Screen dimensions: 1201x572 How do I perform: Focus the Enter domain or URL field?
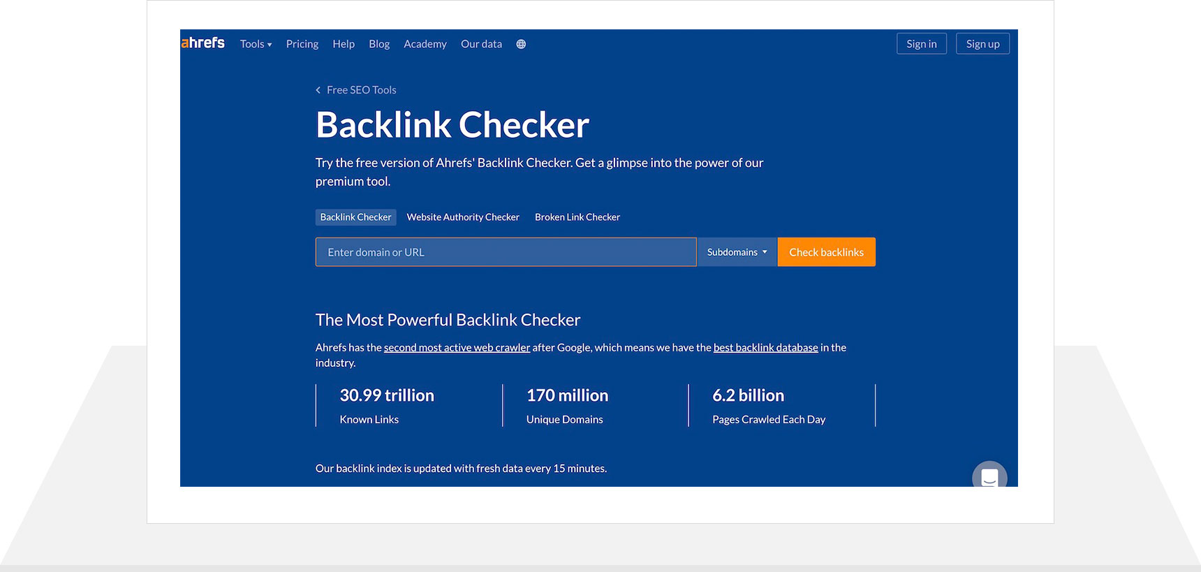(x=506, y=252)
